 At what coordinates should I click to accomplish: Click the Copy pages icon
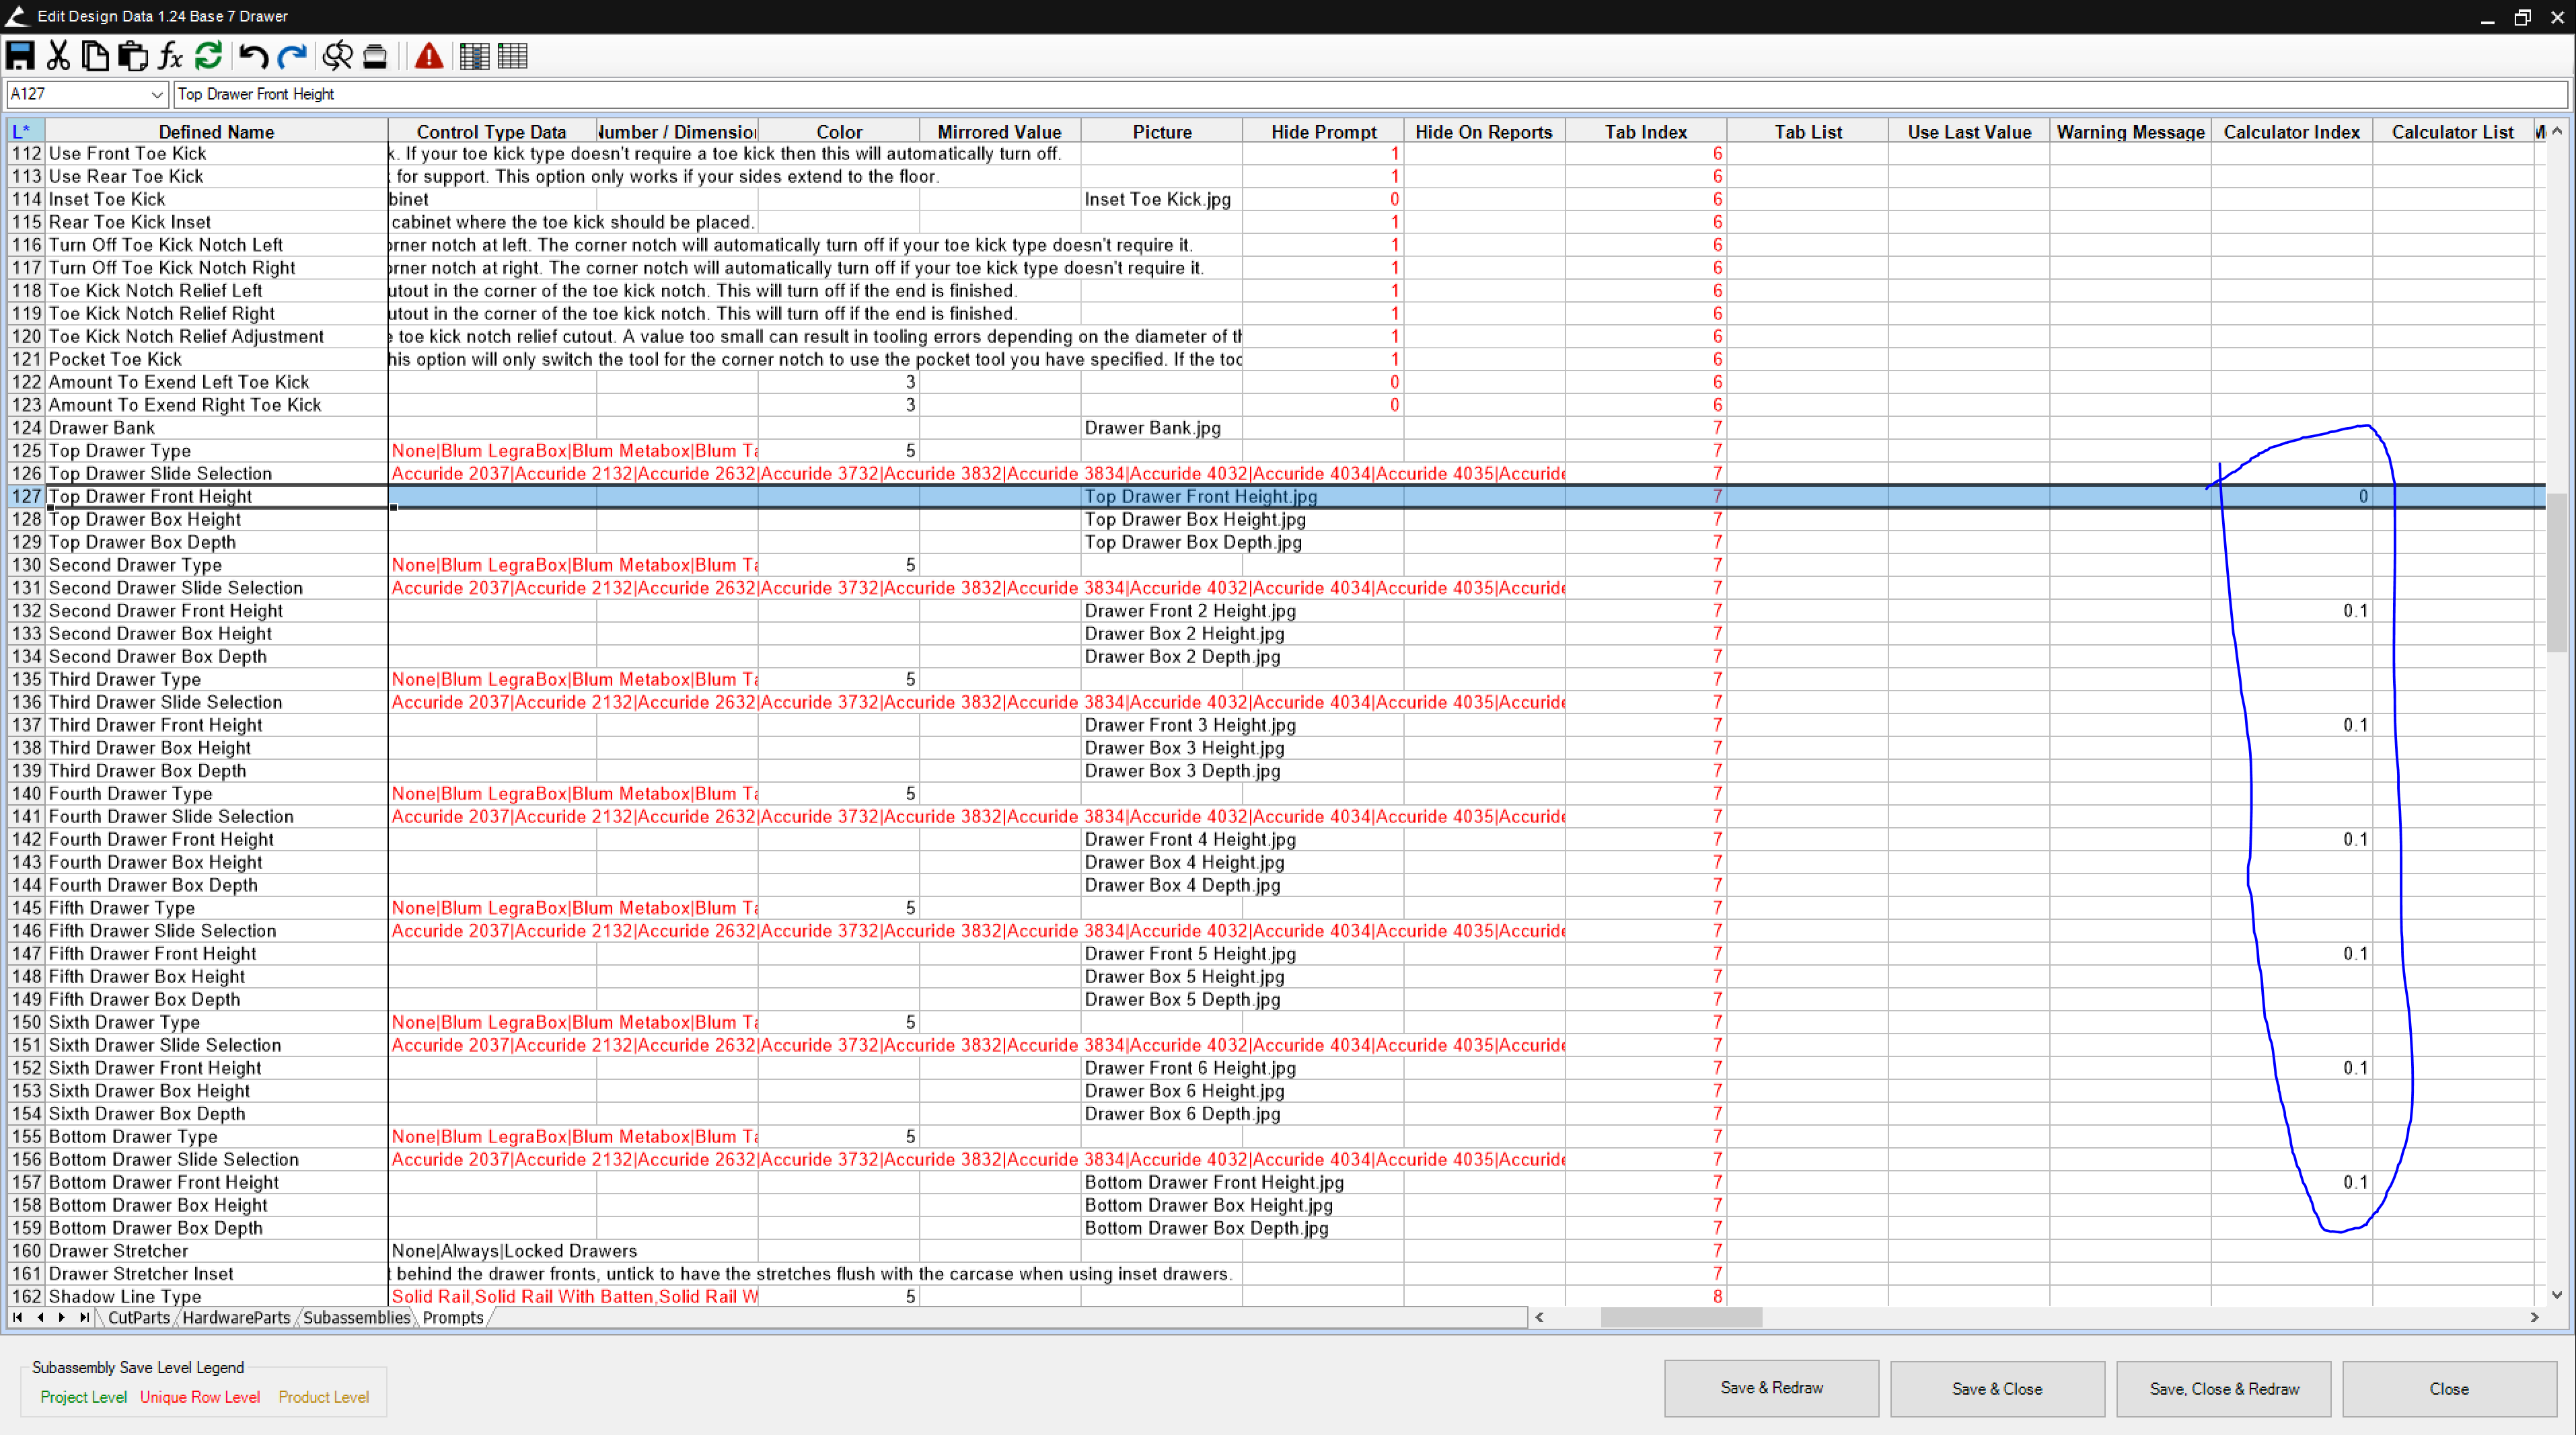pyautogui.click(x=95, y=56)
